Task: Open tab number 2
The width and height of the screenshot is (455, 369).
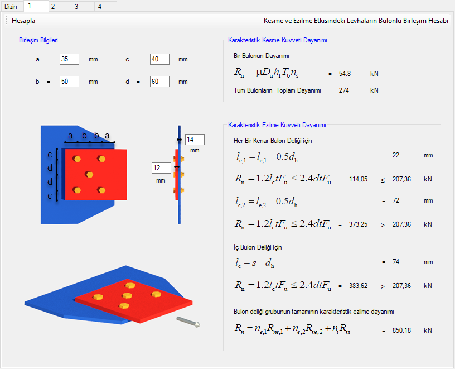Action: (60, 6)
